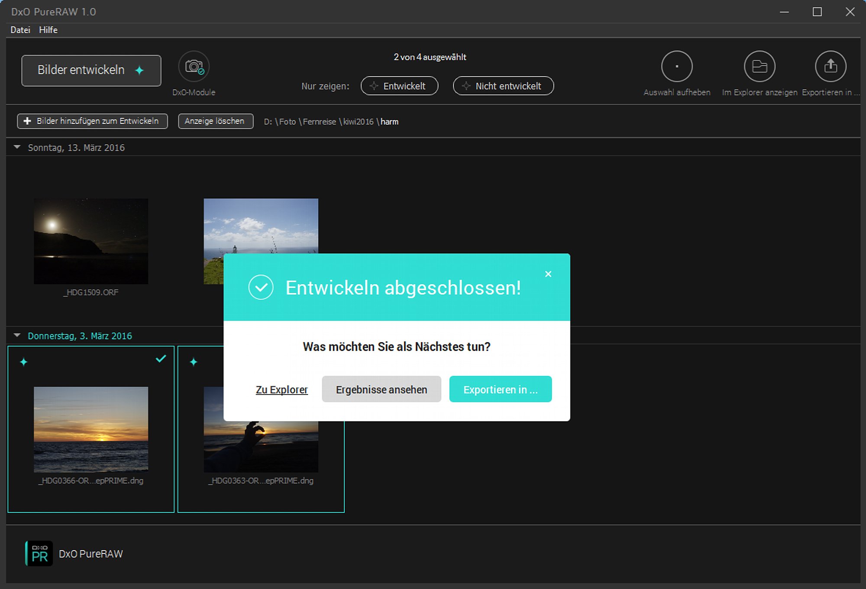Viewport: 866px width, 589px height.
Task: Click the developed star icon on _HDG0366
Action: tap(24, 362)
